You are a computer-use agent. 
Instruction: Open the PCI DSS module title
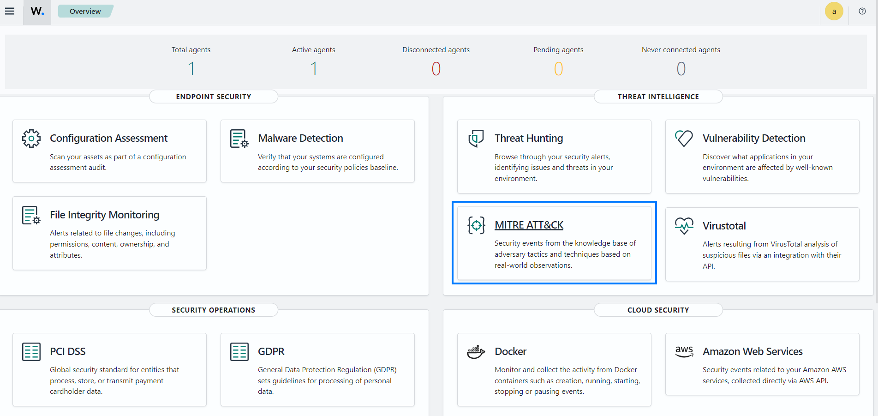click(x=67, y=351)
